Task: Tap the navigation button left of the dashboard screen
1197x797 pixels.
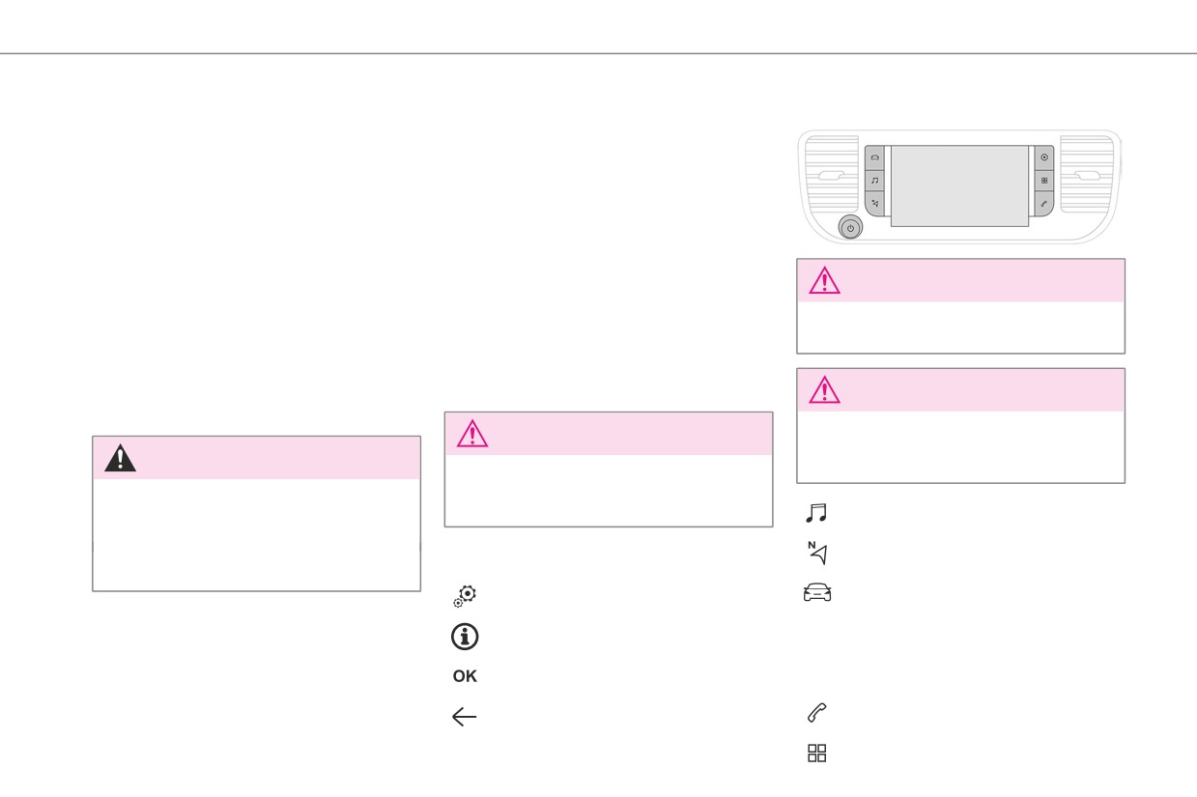Action: pos(874,204)
